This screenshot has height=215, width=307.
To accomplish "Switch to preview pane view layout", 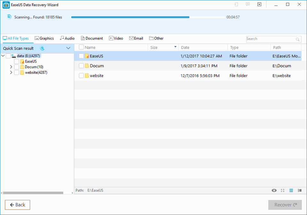I will point(300,190).
